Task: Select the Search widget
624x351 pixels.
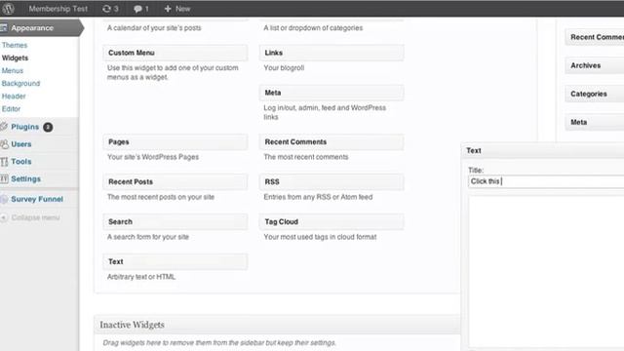Action: tap(175, 221)
